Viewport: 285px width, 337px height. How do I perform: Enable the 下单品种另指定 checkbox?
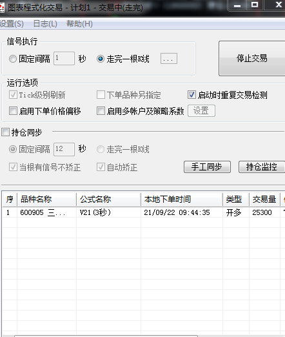pyautogui.click(x=101, y=95)
